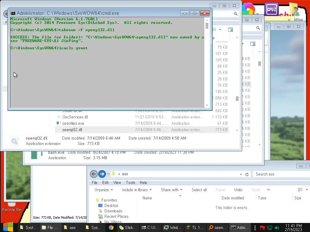Screen dimensions: 310x232
Task: Click the network monitor tray icon
Action: tap(270, 228)
